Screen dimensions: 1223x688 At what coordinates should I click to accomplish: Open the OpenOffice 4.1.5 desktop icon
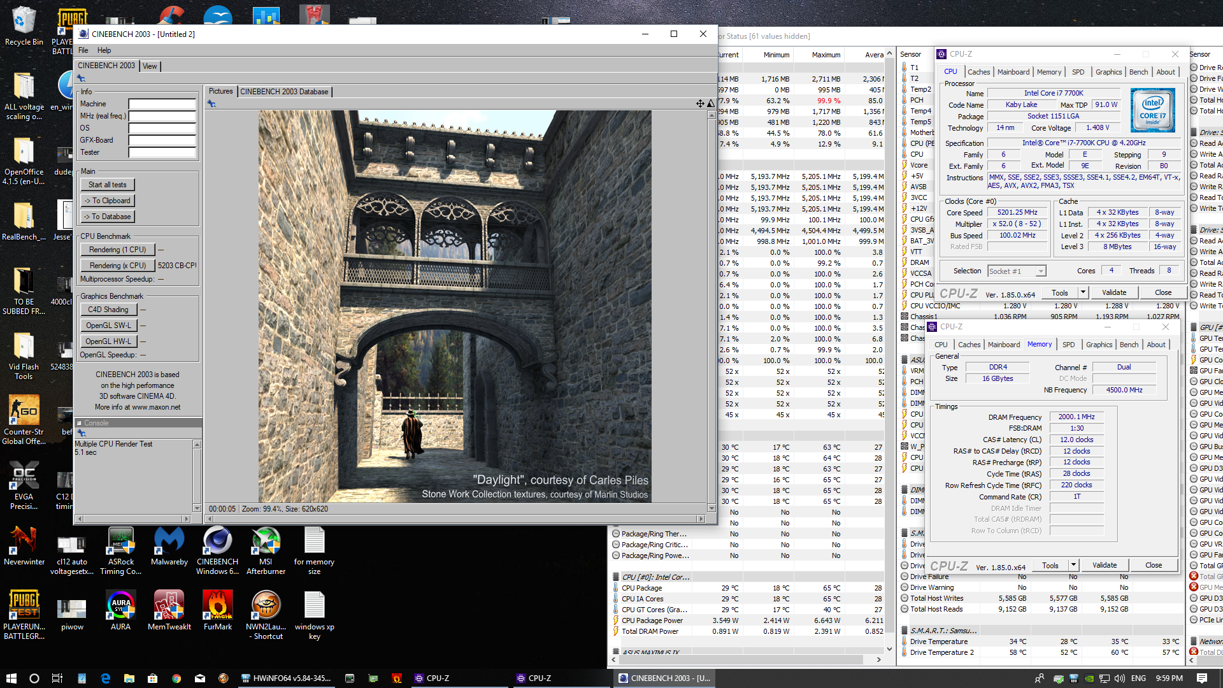tap(24, 159)
